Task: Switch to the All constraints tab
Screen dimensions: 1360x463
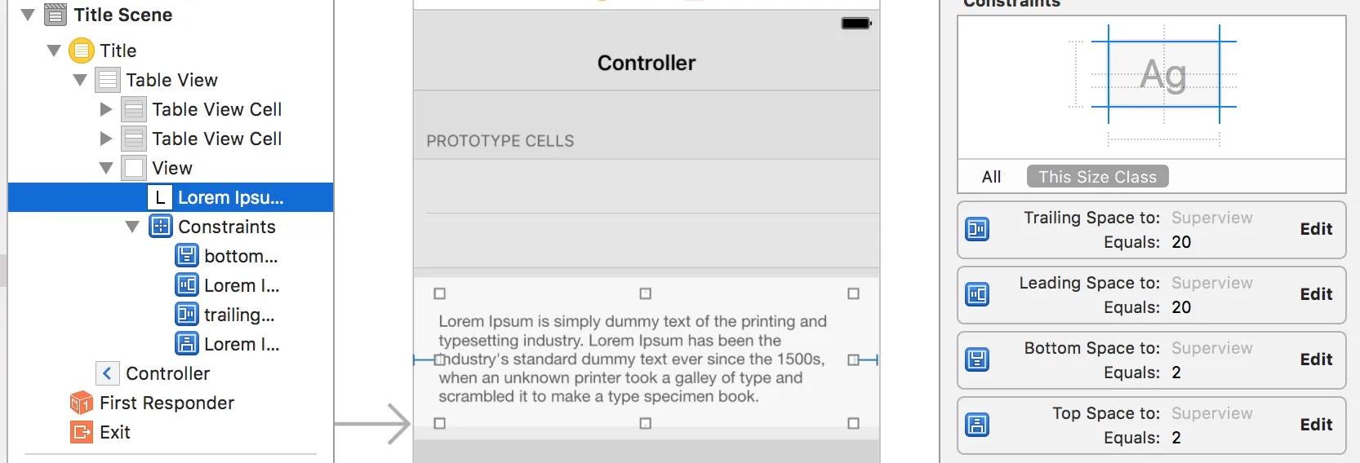Action: click(x=991, y=177)
